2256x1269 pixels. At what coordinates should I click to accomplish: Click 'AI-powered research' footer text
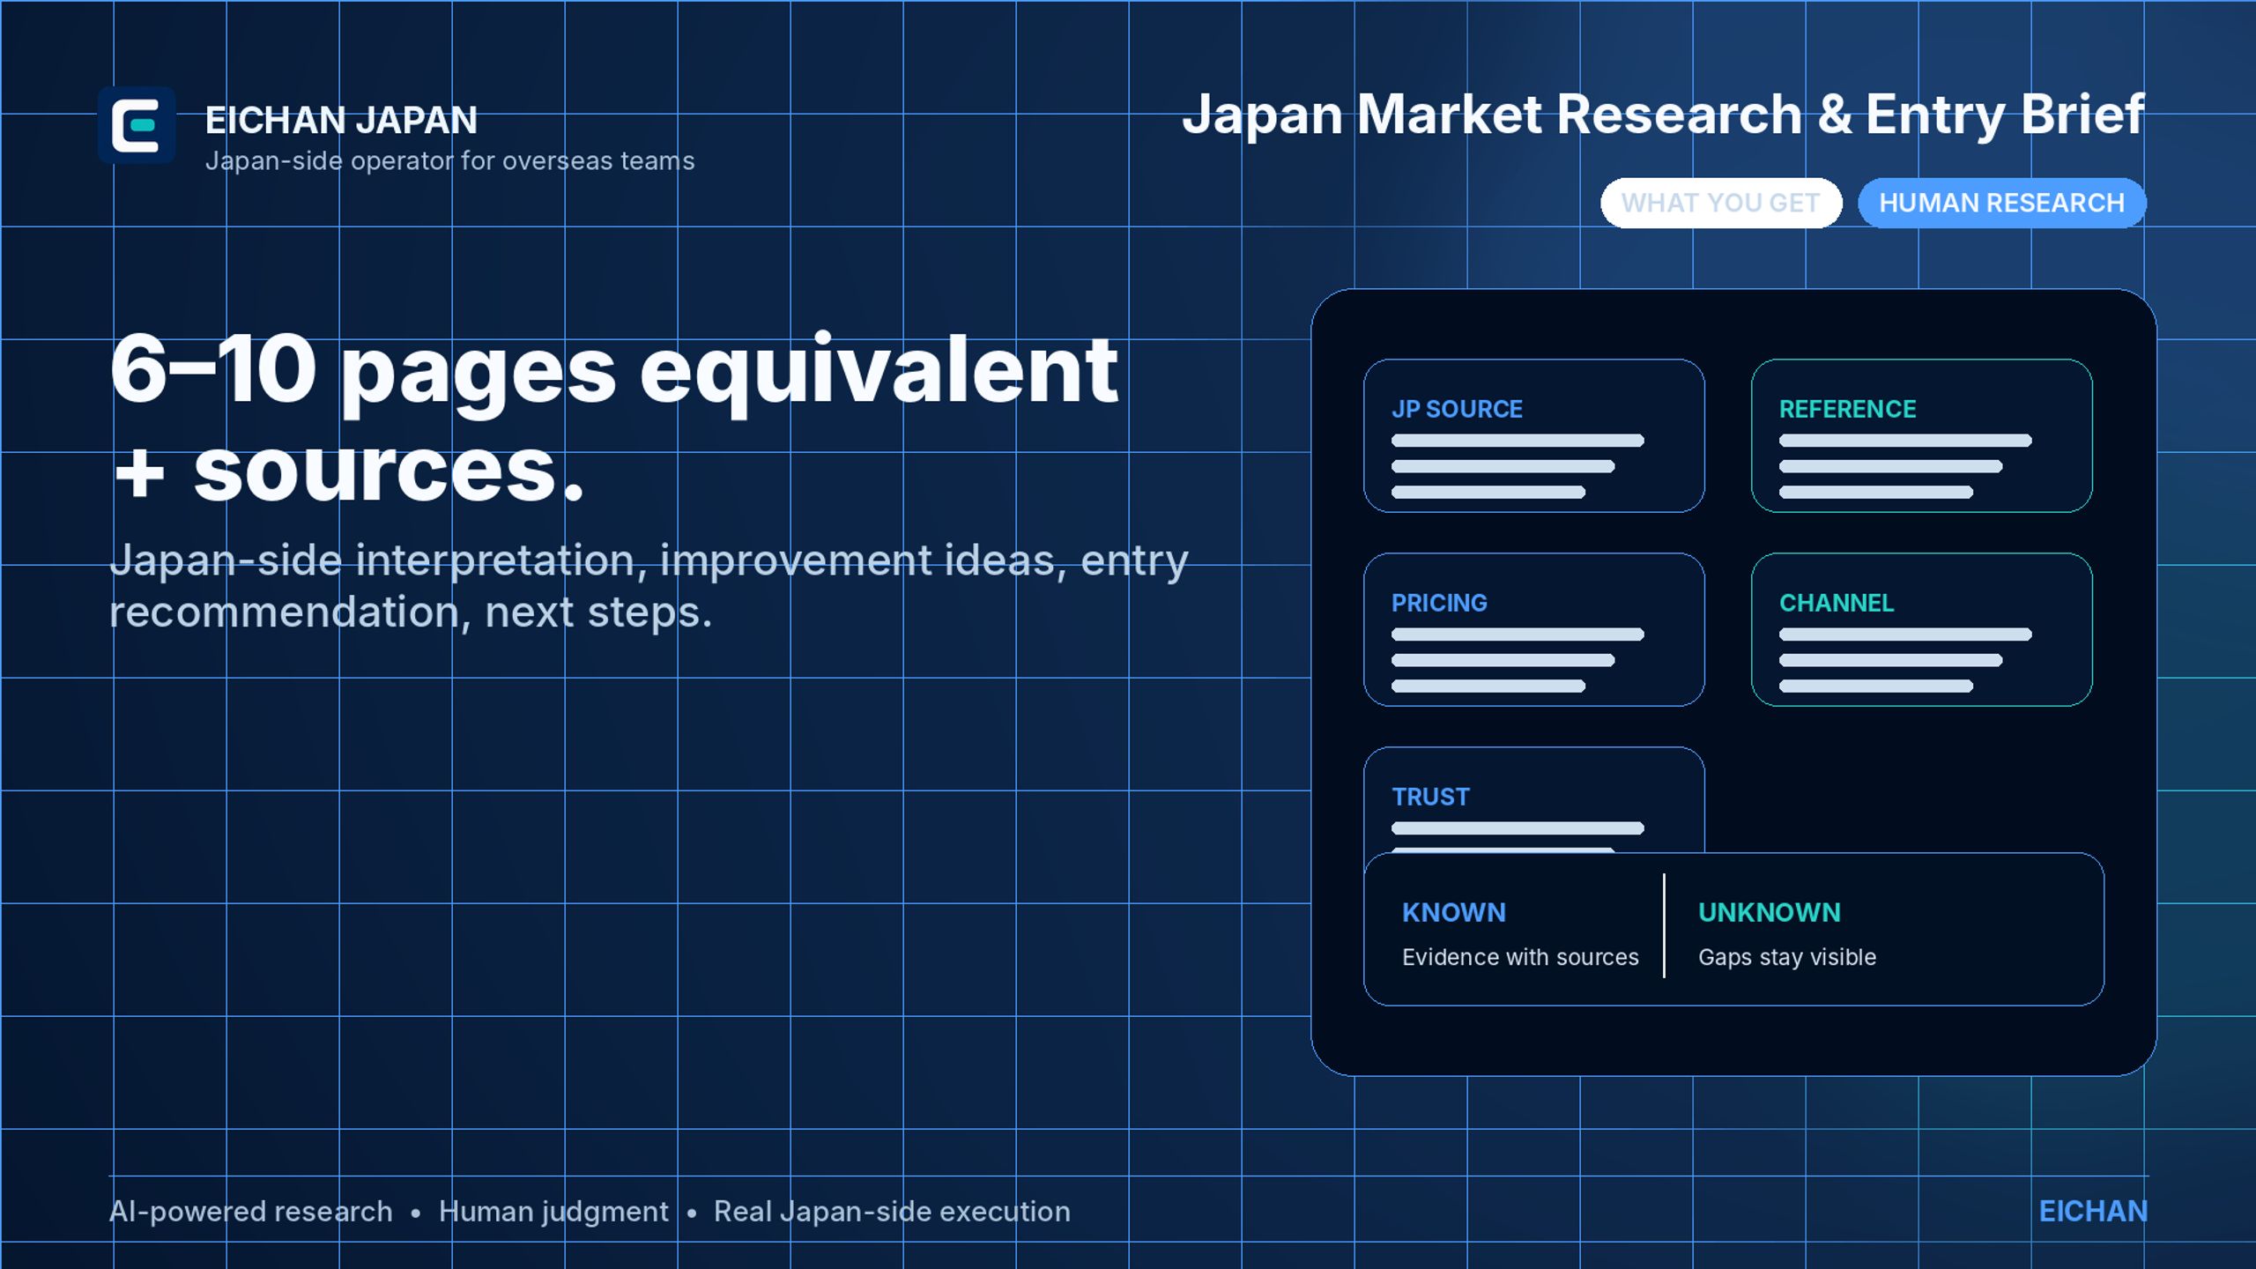click(251, 1212)
